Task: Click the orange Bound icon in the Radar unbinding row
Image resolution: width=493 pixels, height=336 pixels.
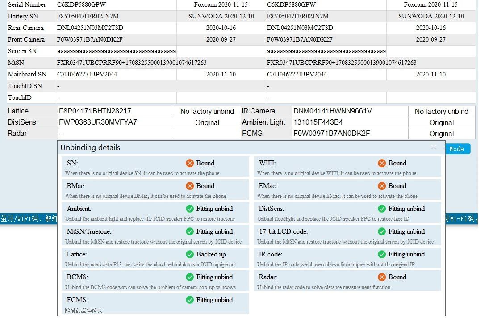Action: 382,277
